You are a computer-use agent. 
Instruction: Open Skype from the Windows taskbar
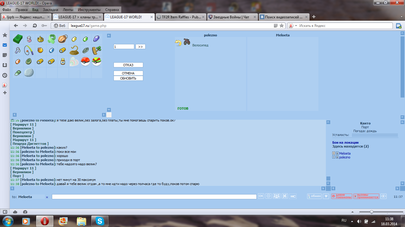[x=100, y=221]
